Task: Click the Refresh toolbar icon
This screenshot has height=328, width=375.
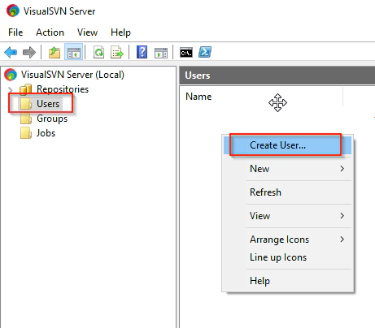Action: point(98,52)
